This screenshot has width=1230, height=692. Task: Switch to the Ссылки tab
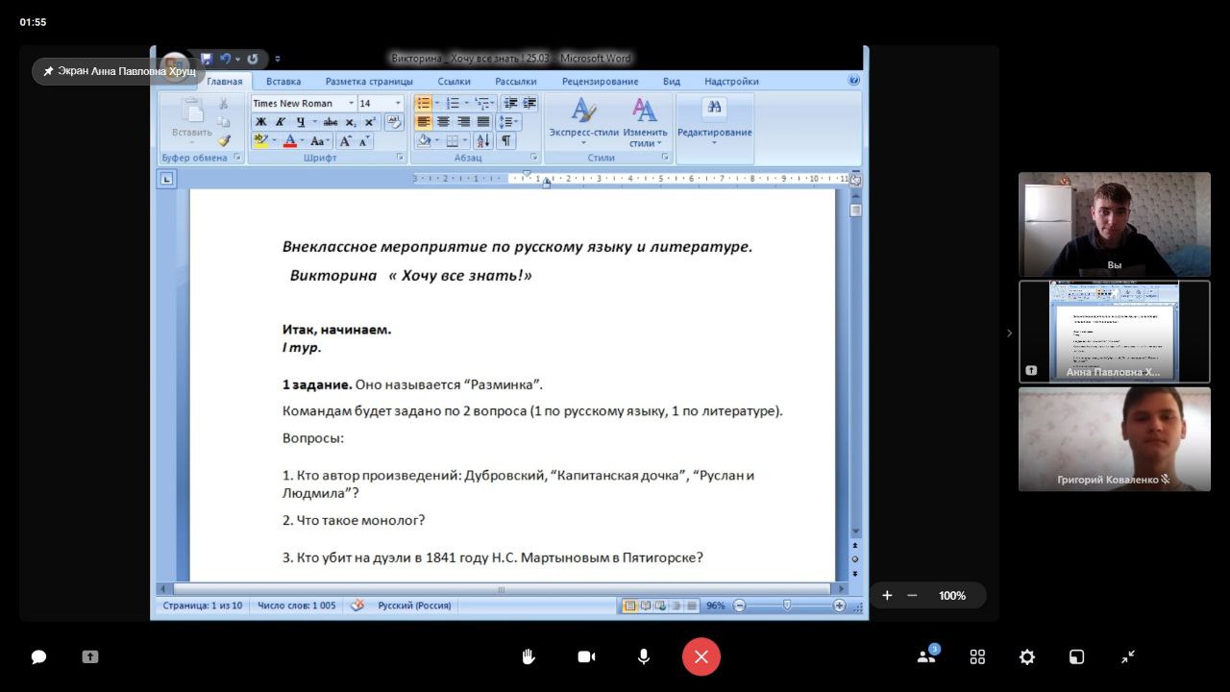pyautogui.click(x=455, y=82)
